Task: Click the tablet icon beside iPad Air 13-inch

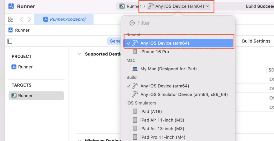Action: click(135, 129)
